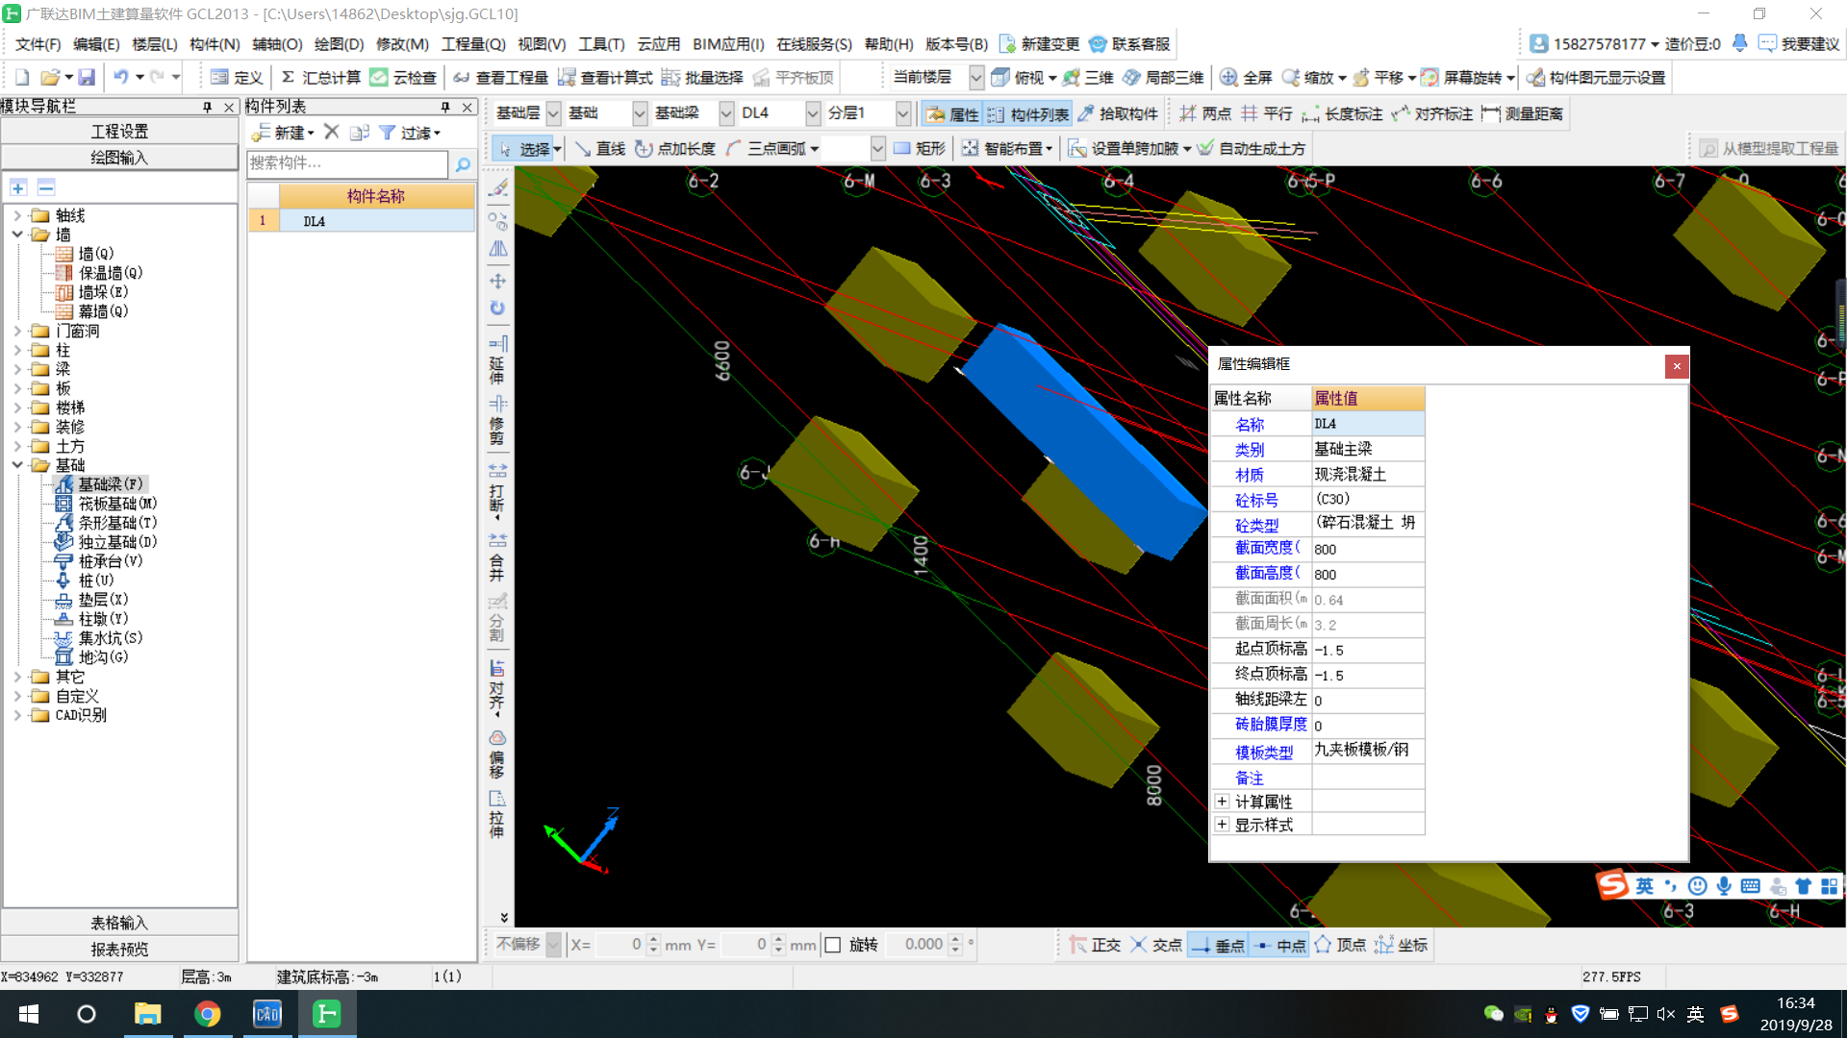Screen dimensions: 1847x1038
Task: Click the save disk icon
Action: point(87,78)
